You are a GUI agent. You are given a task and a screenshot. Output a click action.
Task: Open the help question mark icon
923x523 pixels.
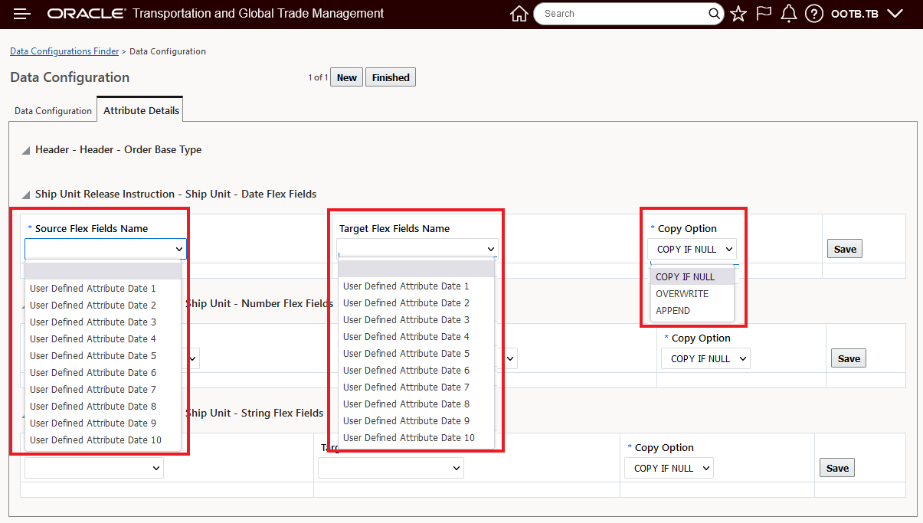[x=814, y=14]
